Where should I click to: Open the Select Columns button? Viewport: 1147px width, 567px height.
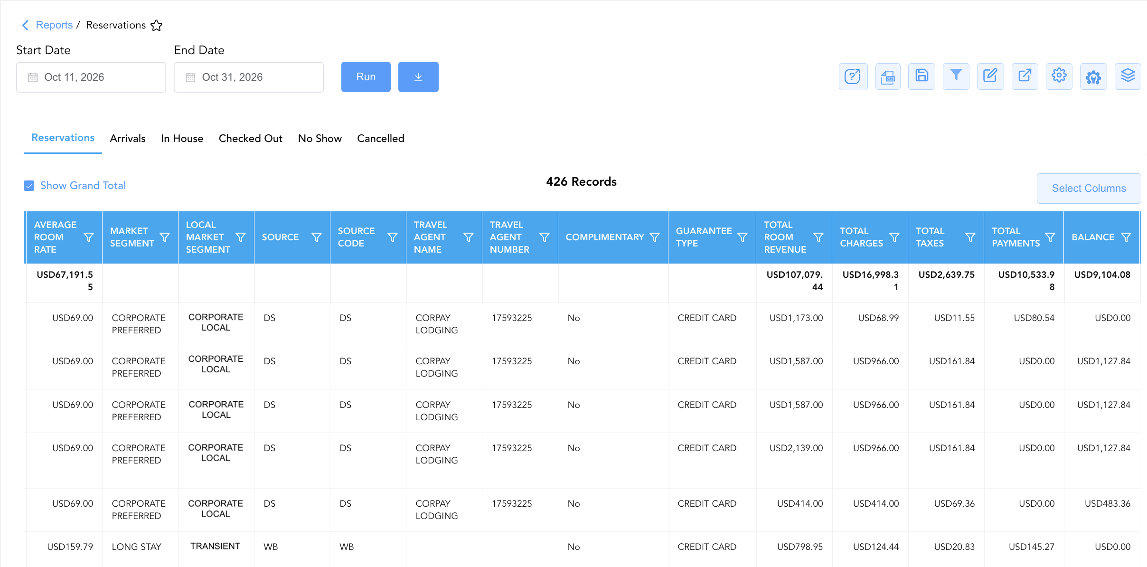(x=1089, y=189)
